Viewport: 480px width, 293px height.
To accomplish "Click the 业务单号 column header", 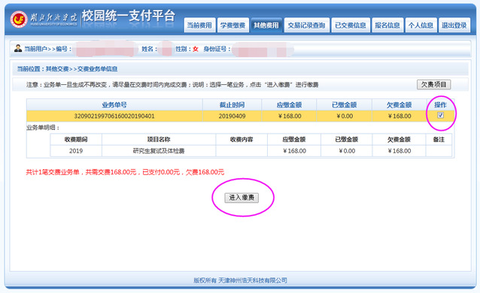I will point(114,105).
